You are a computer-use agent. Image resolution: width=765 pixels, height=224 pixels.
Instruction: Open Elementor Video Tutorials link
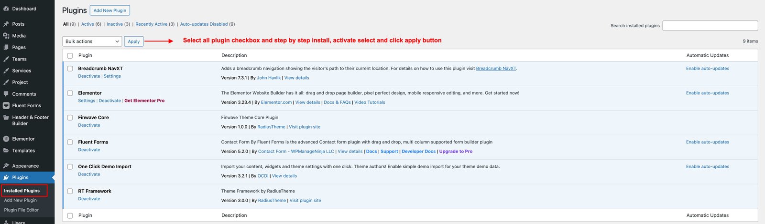[x=370, y=102]
